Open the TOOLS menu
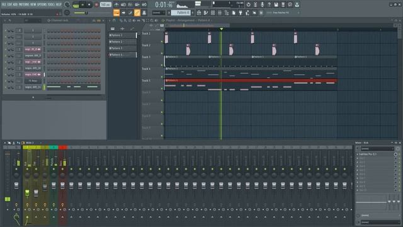This screenshot has height=227, width=403. tap(51, 4)
